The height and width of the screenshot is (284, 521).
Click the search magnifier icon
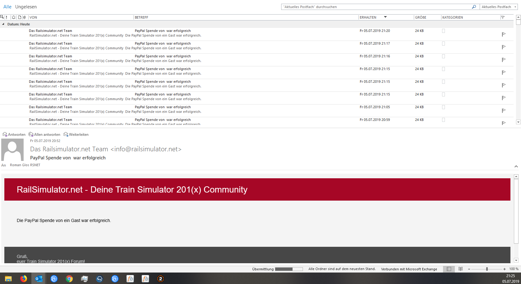[474, 7]
